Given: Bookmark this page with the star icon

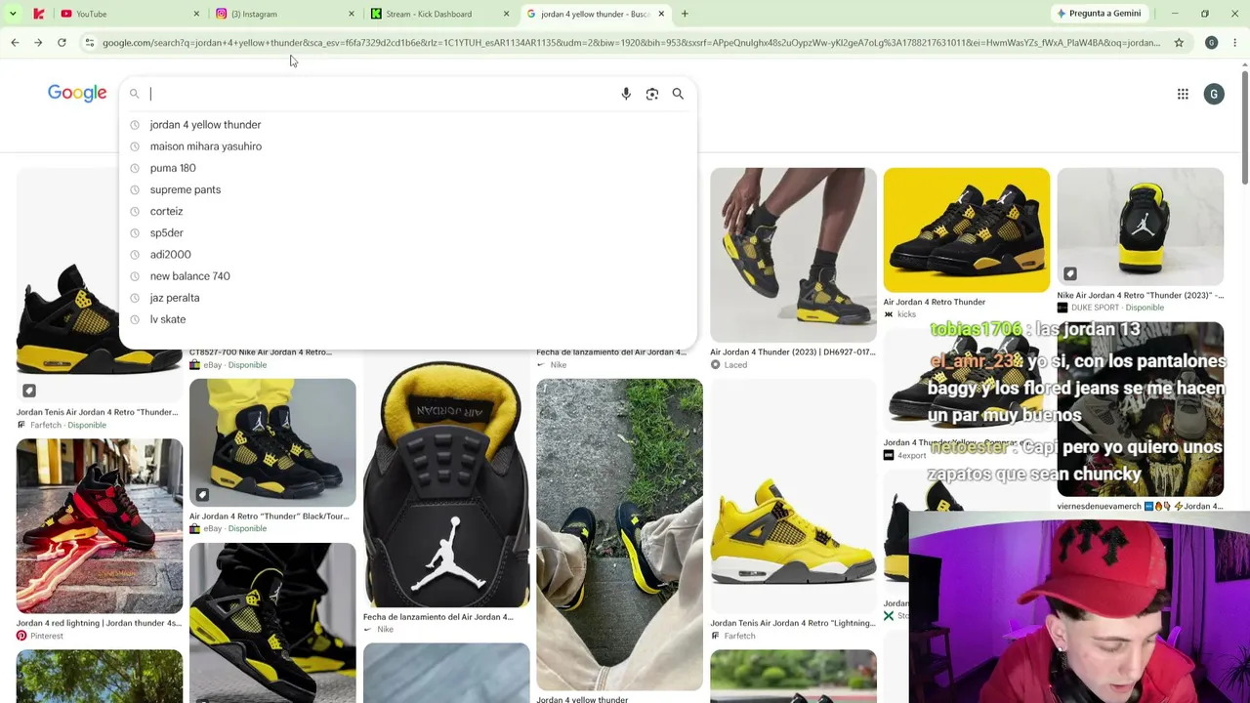Looking at the screenshot, I should coord(1179,43).
